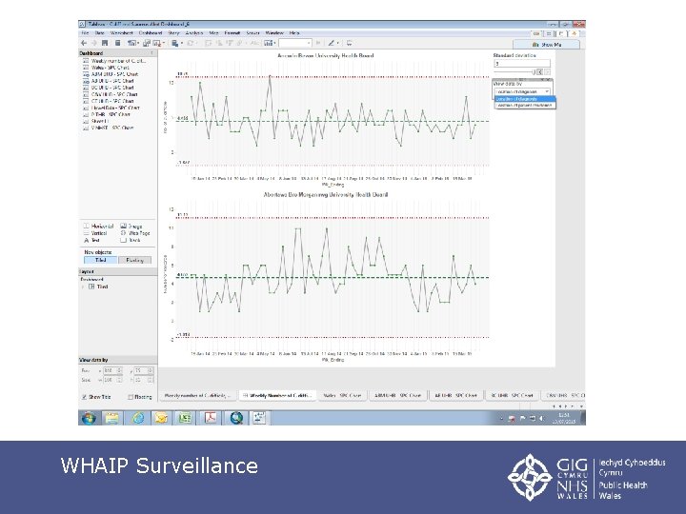Choose 'Location of diagnosis' dropdown option

(x=525, y=99)
